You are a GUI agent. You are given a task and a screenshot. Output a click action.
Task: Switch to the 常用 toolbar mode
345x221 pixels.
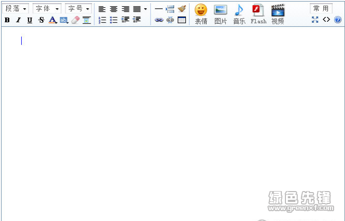(321, 9)
